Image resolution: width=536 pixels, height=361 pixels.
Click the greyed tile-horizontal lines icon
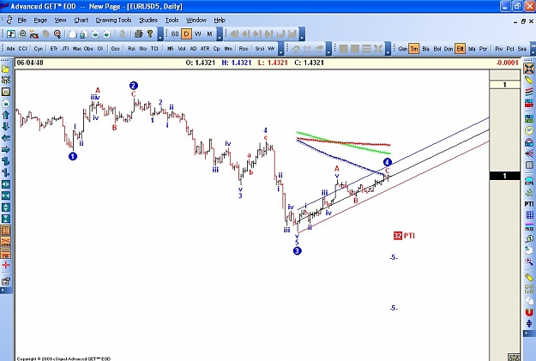(366, 49)
